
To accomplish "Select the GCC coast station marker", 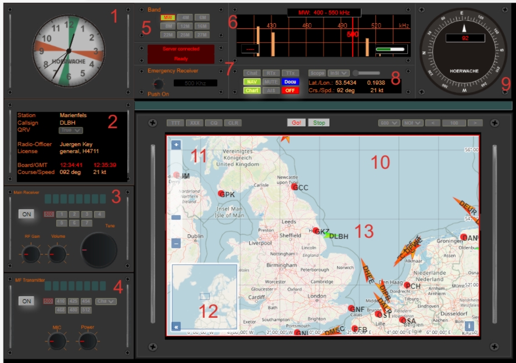I will tap(295, 187).
